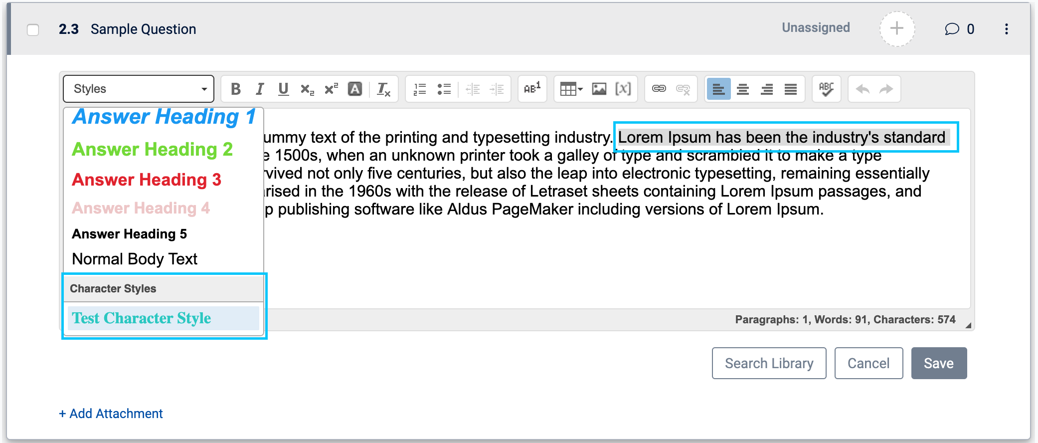The image size is (1038, 443).
Task: Justify the text
Action: point(791,89)
